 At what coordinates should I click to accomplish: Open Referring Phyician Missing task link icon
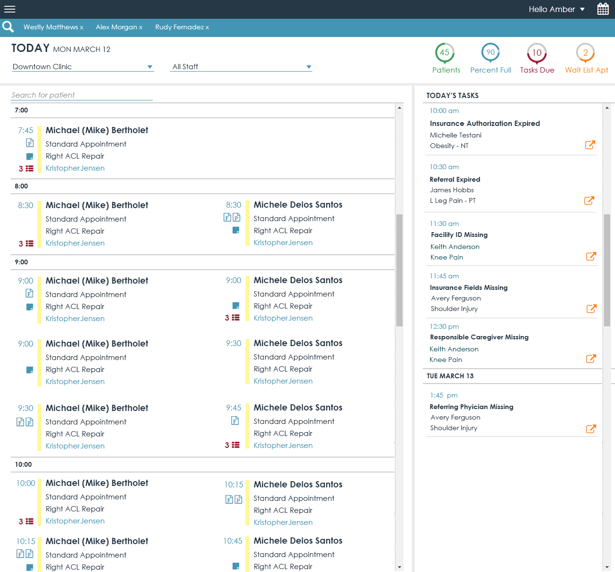point(591,429)
